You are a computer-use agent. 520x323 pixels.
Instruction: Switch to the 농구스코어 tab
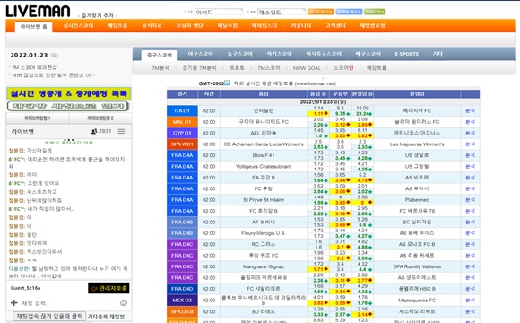point(239,54)
